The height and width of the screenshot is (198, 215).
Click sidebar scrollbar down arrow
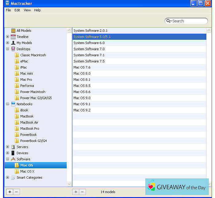point(69,184)
